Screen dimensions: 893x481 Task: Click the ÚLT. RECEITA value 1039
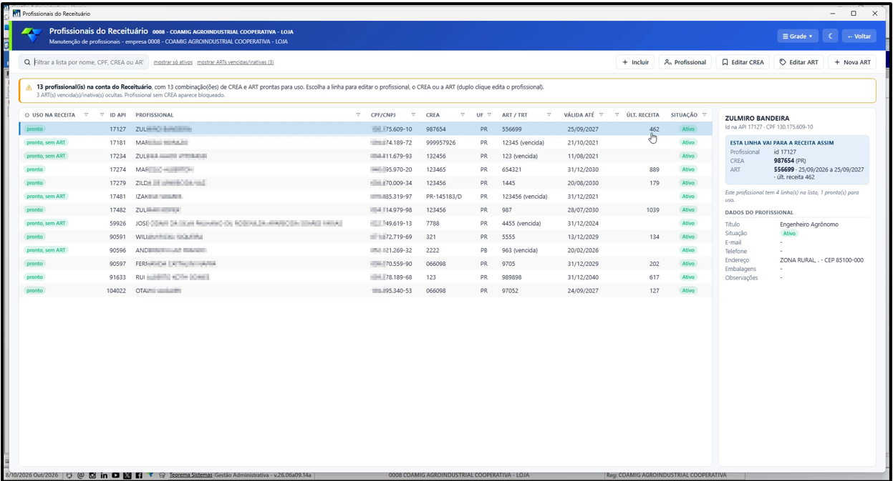(x=652, y=210)
